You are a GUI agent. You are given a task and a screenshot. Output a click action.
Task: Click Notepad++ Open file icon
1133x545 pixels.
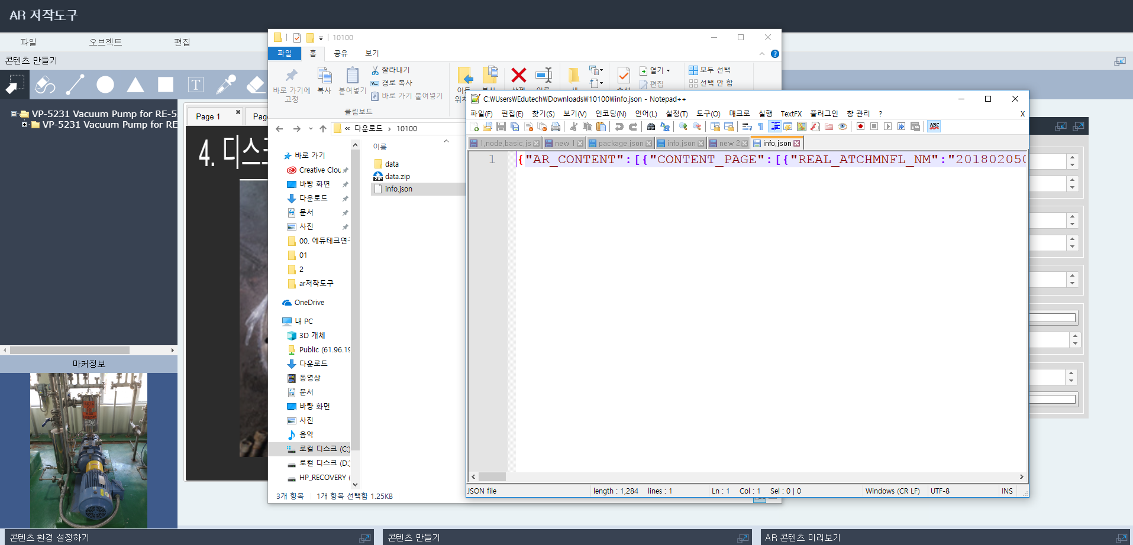[487, 126]
